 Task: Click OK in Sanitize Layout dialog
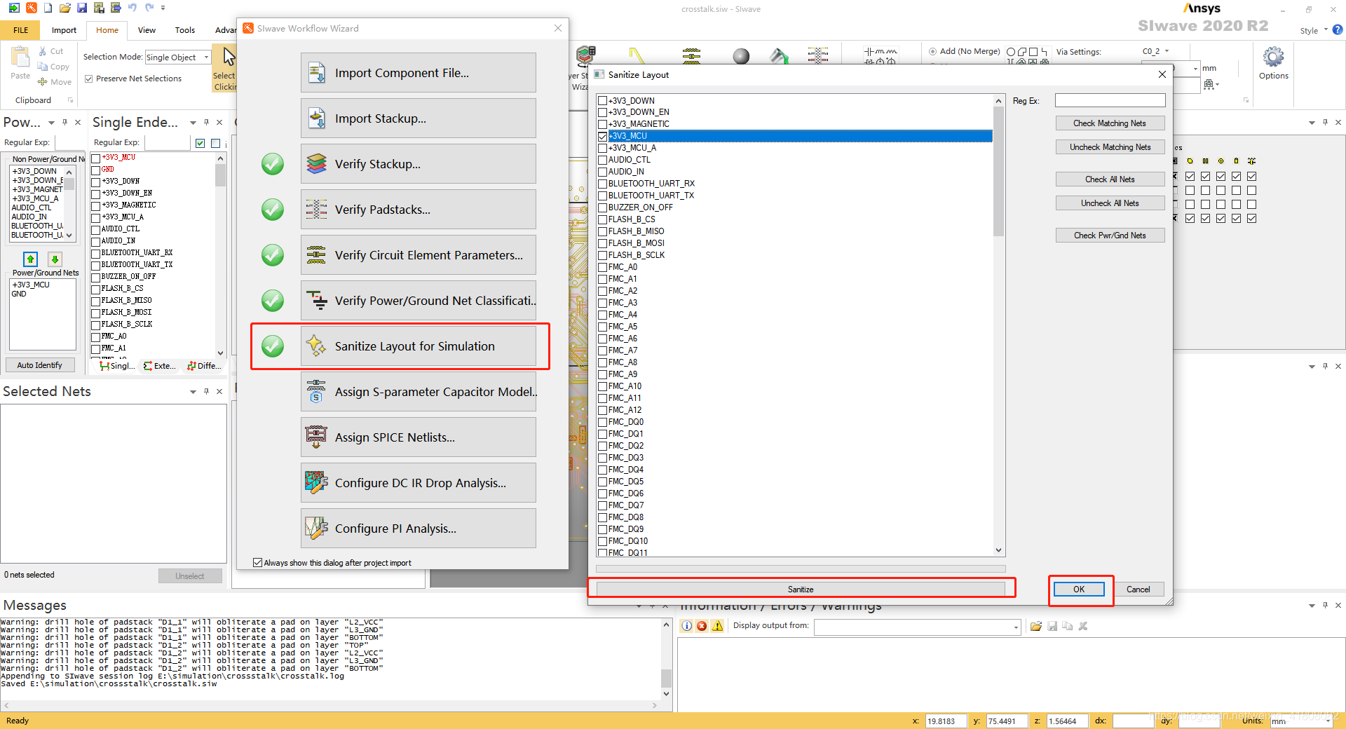tap(1079, 590)
